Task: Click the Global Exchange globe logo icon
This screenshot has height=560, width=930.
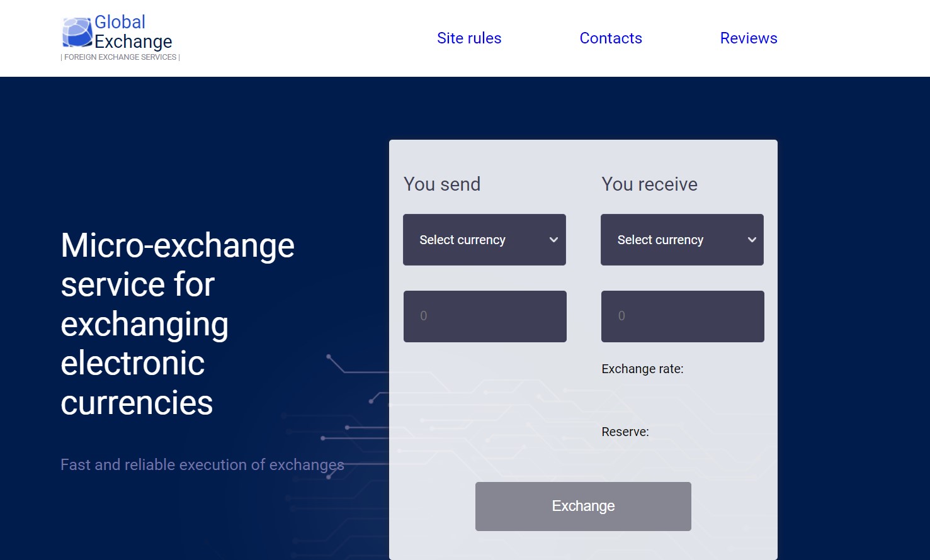Action: pos(77,33)
